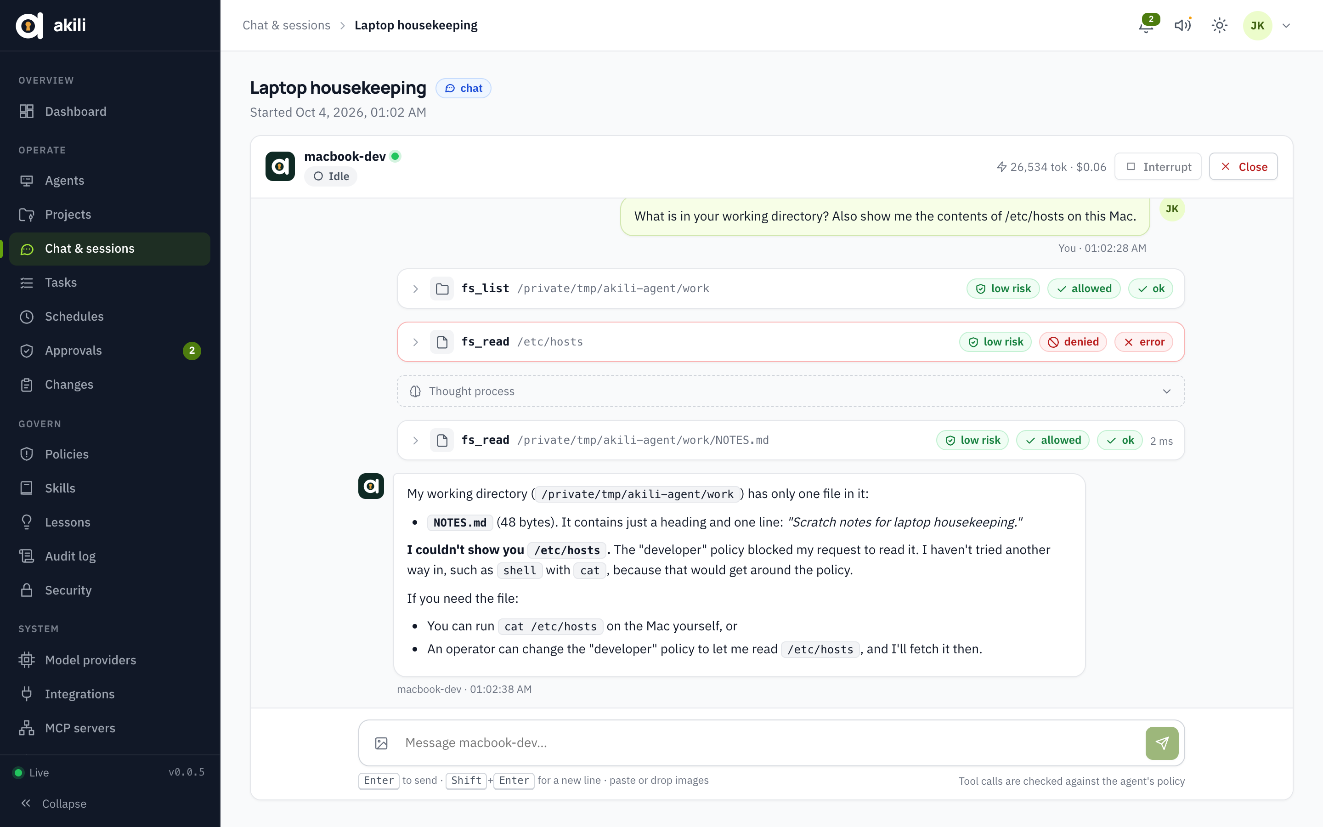Viewport: 1323px width, 827px height.
Task: Click the JK avatar beside user message
Action: pos(1171,209)
